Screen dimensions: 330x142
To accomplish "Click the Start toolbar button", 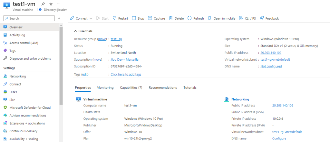I will click(x=102, y=18).
